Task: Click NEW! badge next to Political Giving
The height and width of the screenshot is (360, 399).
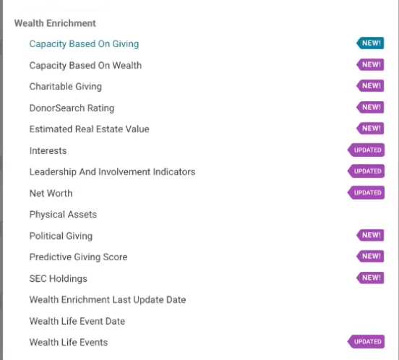Action: click(370, 235)
